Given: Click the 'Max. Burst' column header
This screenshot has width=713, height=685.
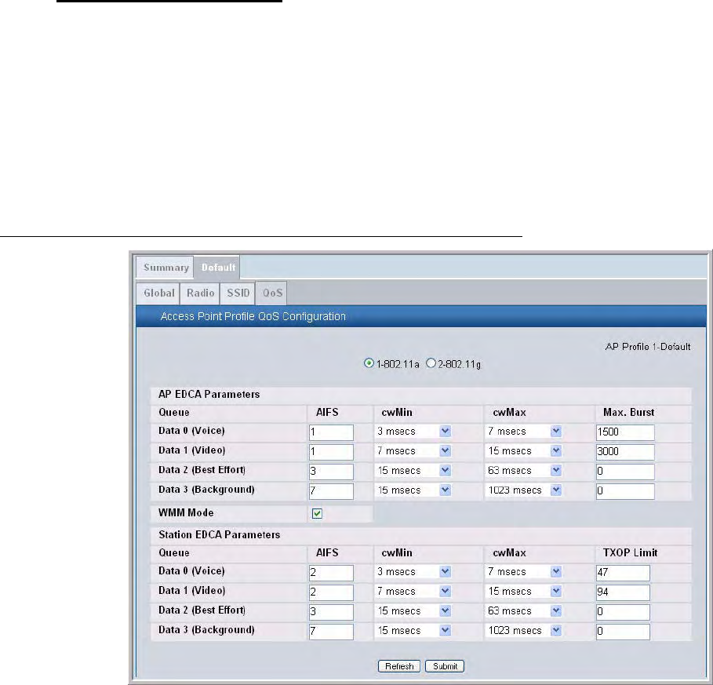Looking at the screenshot, I should (x=628, y=413).
